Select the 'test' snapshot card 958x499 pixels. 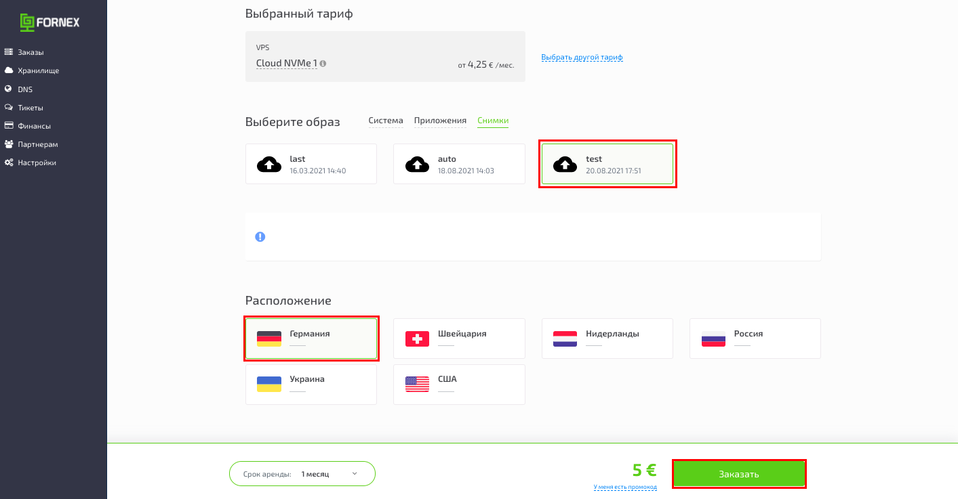[x=607, y=164]
